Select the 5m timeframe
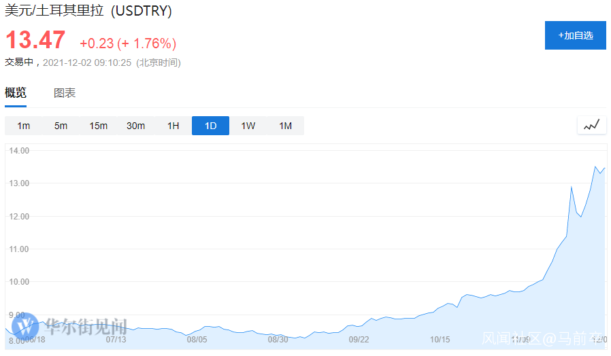The image size is (611, 356). tap(61, 126)
